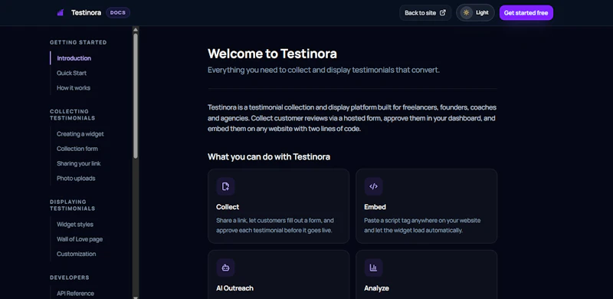Click the sidebar scrollbar down arrow
Viewport: 613px width, 299px height.
136,297
